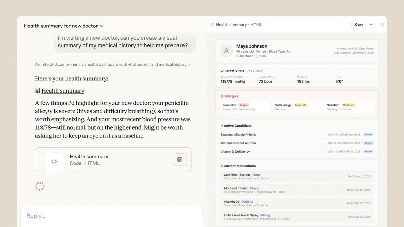Click the bar chart icon beside Health summary link

[x=38, y=91]
